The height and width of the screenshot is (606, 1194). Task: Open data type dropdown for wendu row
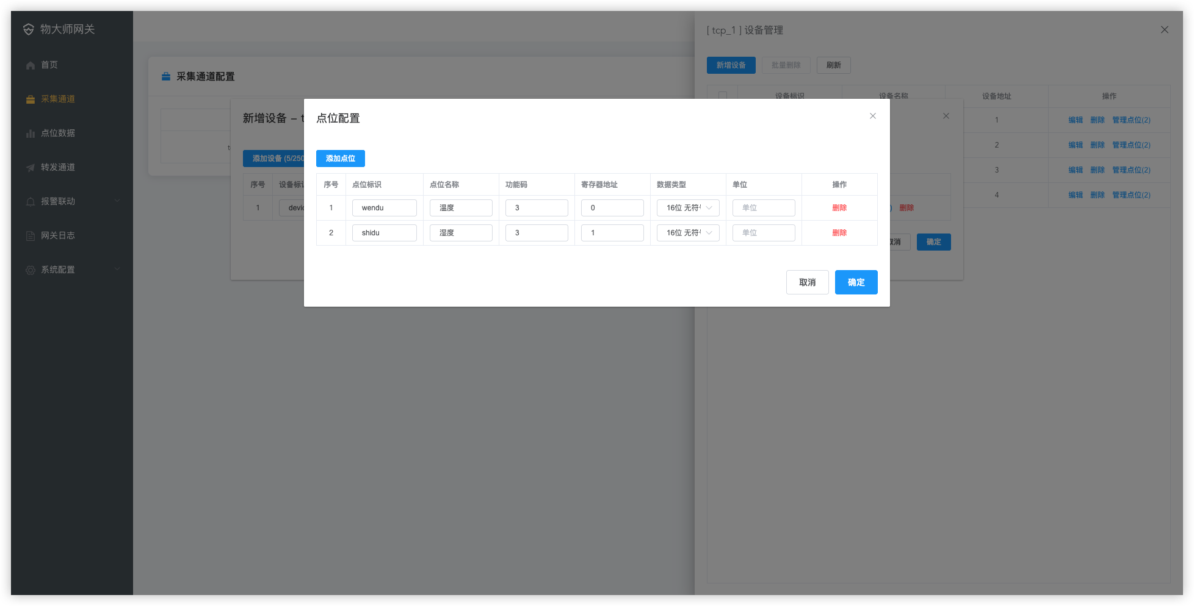(688, 208)
